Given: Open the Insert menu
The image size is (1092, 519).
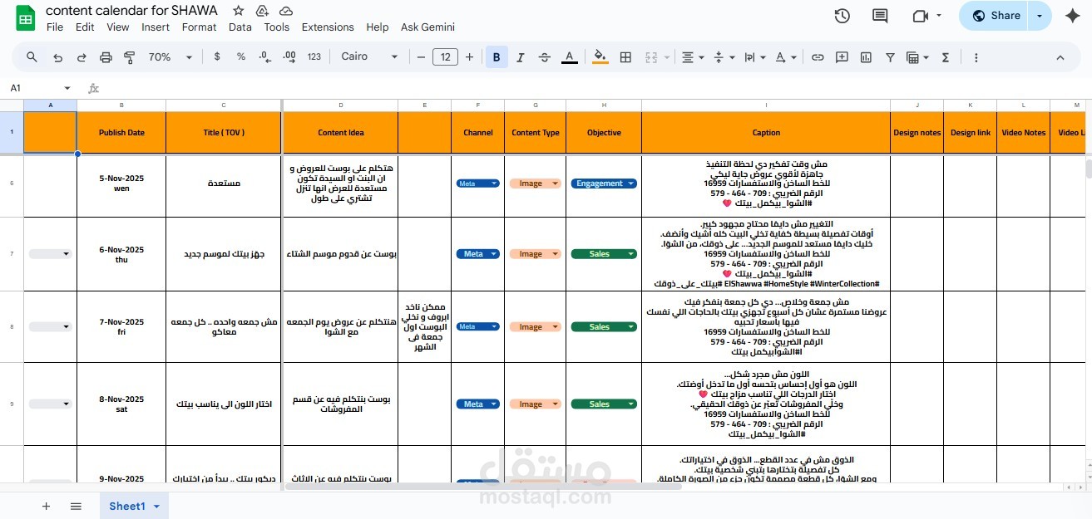Looking at the screenshot, I should pos(156,27).
